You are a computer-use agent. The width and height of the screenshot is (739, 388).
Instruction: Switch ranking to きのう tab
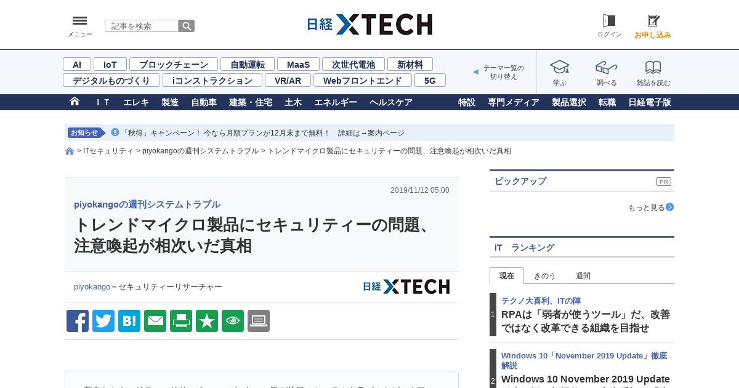pos(544,276)
